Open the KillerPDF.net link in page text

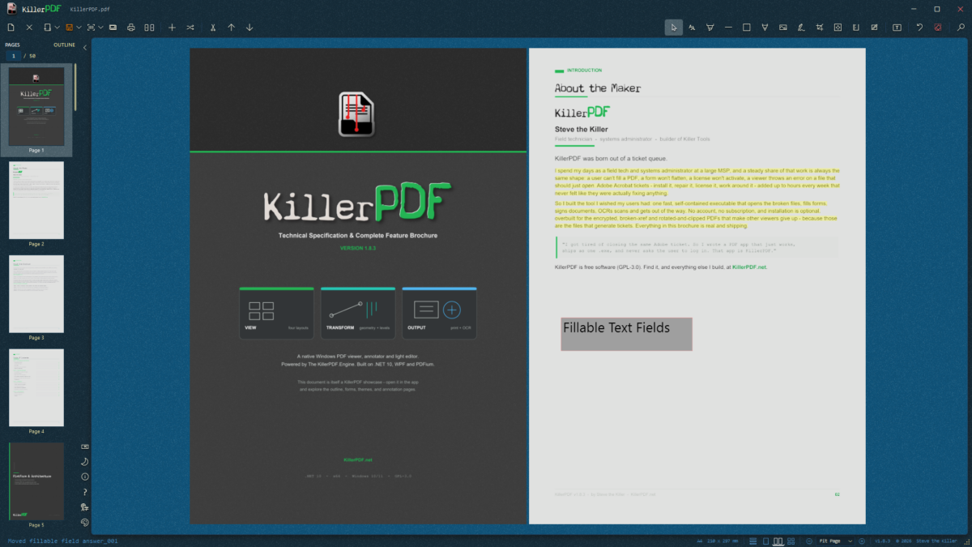749,267
